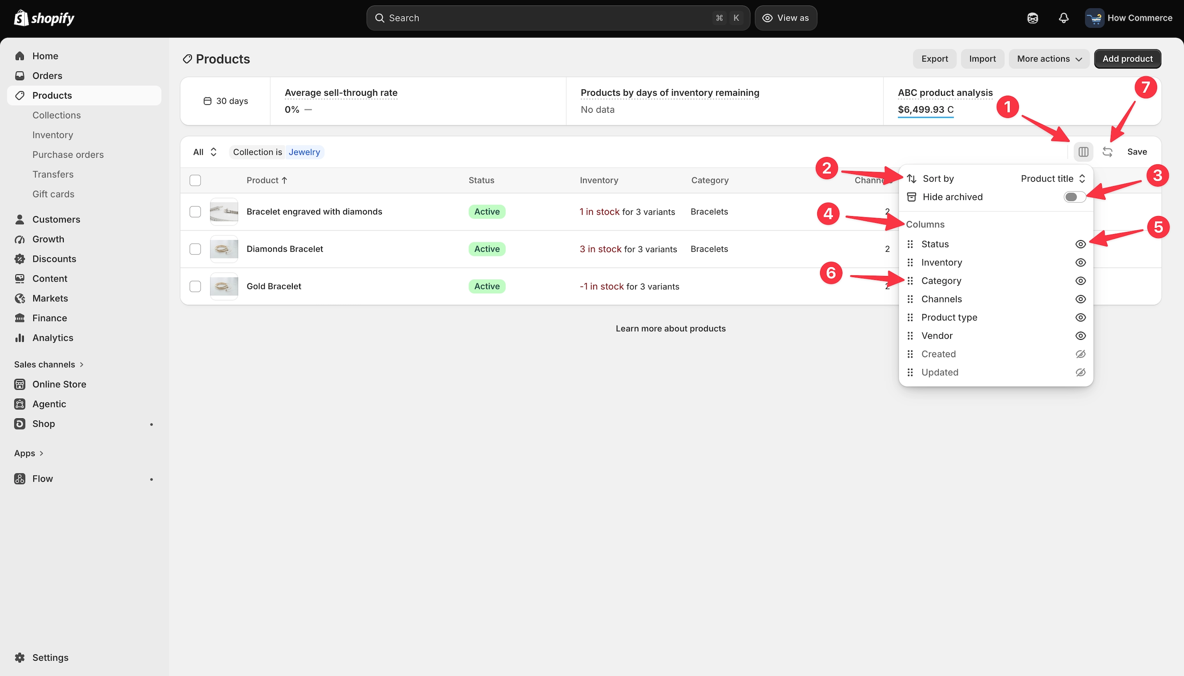Image resolution: width=1184 pixels, height=676 pixels.
Task: Click the drag handle for Vendor column
Action: 910,336
